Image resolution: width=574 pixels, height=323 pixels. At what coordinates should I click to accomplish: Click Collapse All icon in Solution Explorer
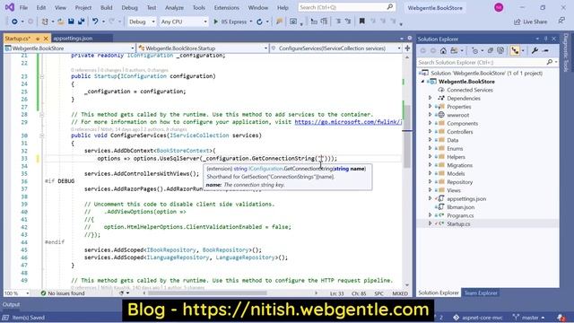coord(491,50)
